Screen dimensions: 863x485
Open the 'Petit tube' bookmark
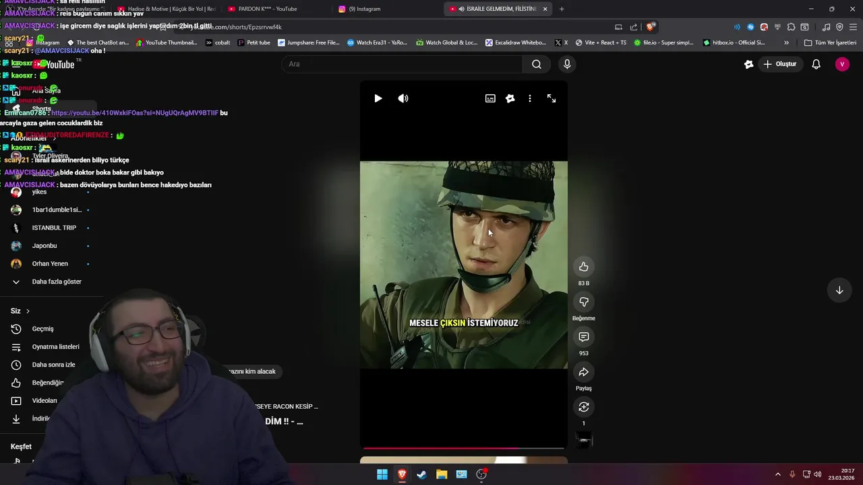pyautogui.click(x=254, y=42)
